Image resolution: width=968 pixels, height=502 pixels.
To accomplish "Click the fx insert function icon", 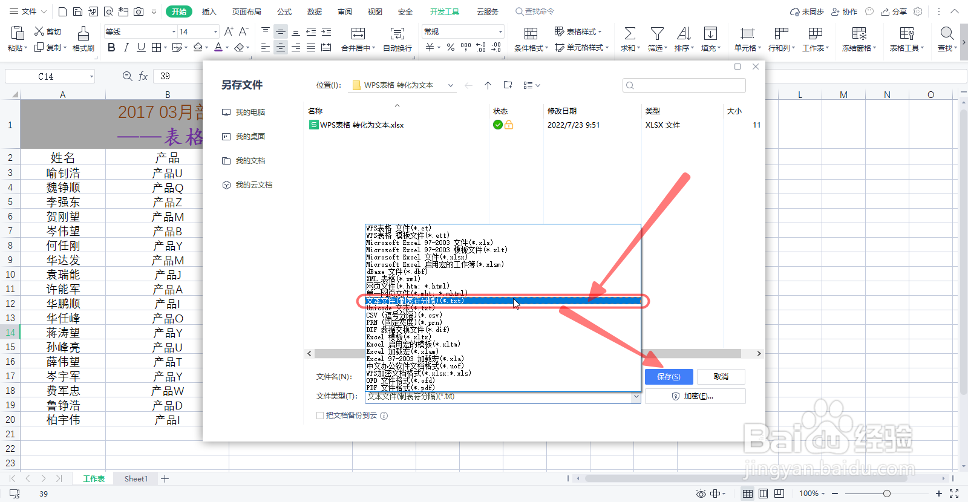I will pos(143,76).
